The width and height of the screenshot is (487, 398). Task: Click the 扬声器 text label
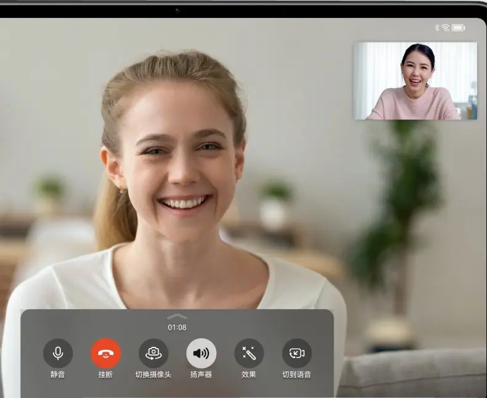pyautogui.click(x=201, y=375)
